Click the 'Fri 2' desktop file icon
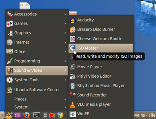 point(25,6)
